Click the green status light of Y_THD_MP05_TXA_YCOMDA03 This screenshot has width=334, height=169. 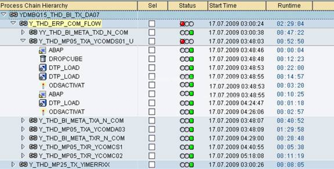(191, 130)
